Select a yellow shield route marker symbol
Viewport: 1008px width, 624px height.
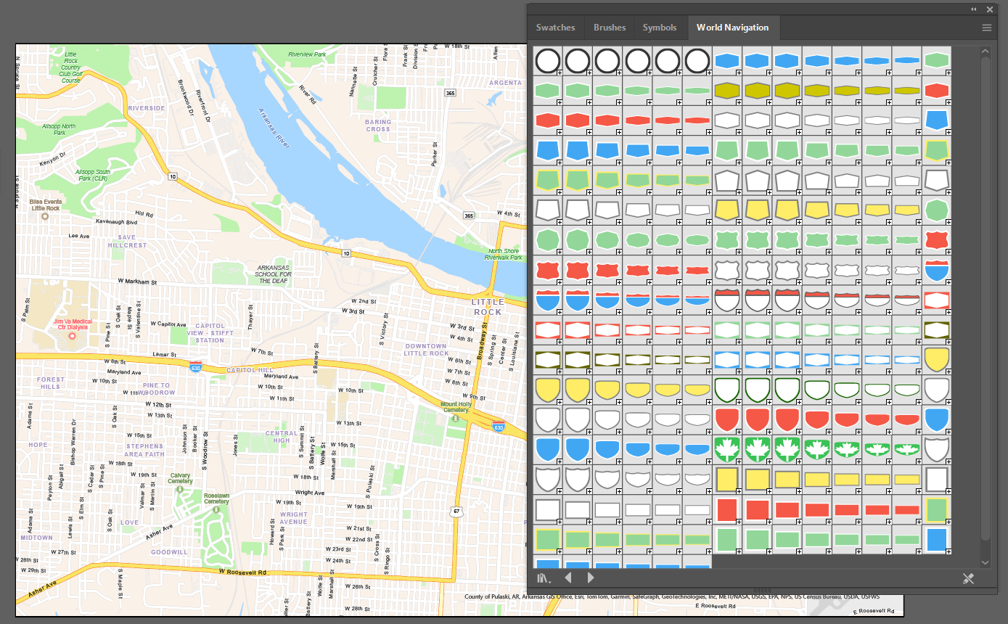pyautogui.click(x=548, y=389)
